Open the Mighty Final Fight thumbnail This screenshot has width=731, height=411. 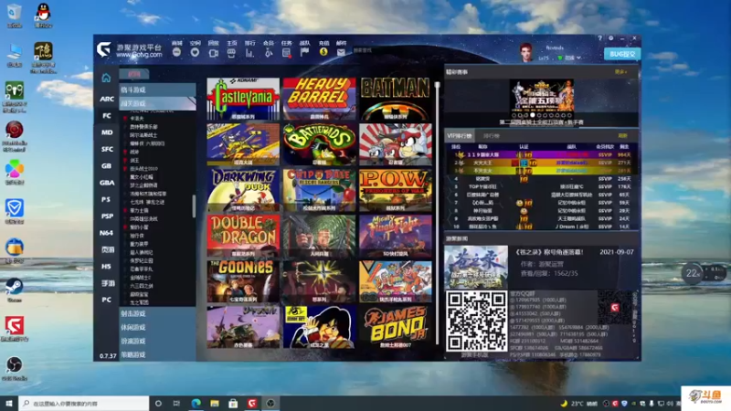[x=396, y=236]
